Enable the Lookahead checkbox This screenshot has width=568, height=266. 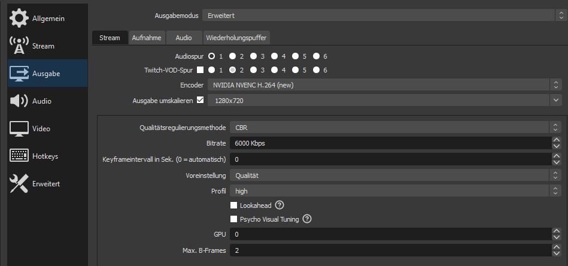(x=234, y=205)
